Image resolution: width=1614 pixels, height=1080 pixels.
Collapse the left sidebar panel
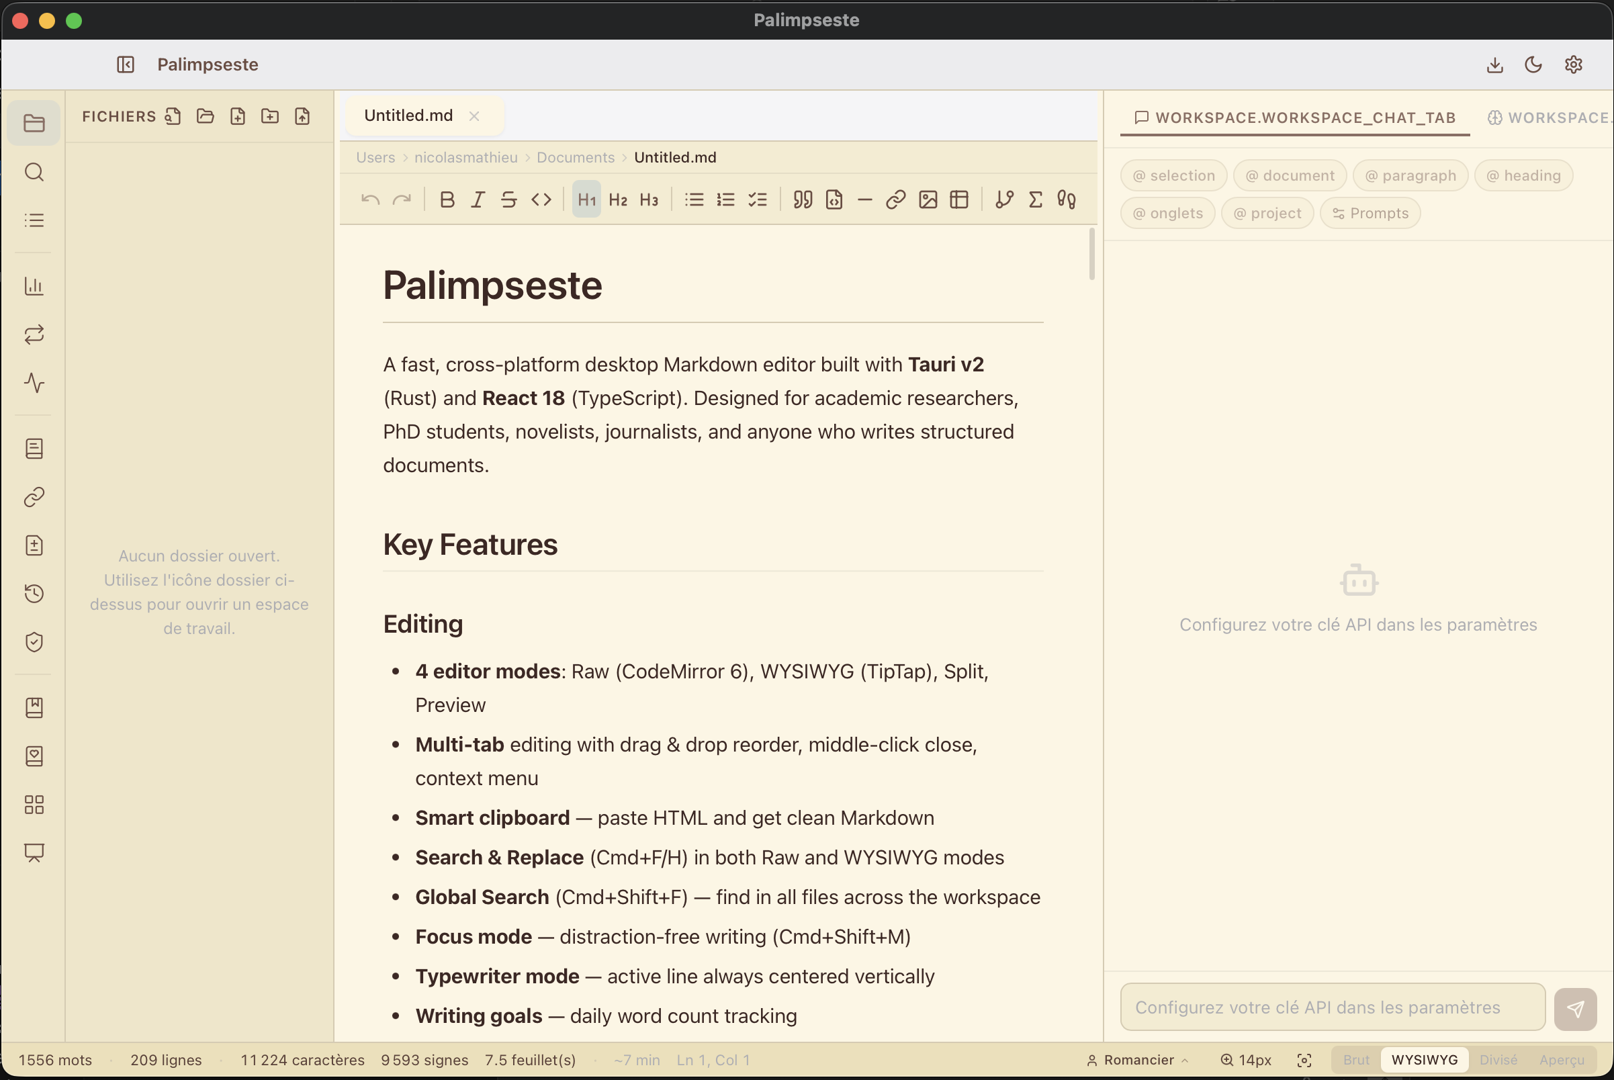click(126, 64)
